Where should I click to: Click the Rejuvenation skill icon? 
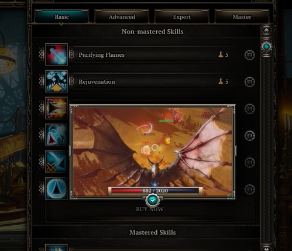click(57, 81)
